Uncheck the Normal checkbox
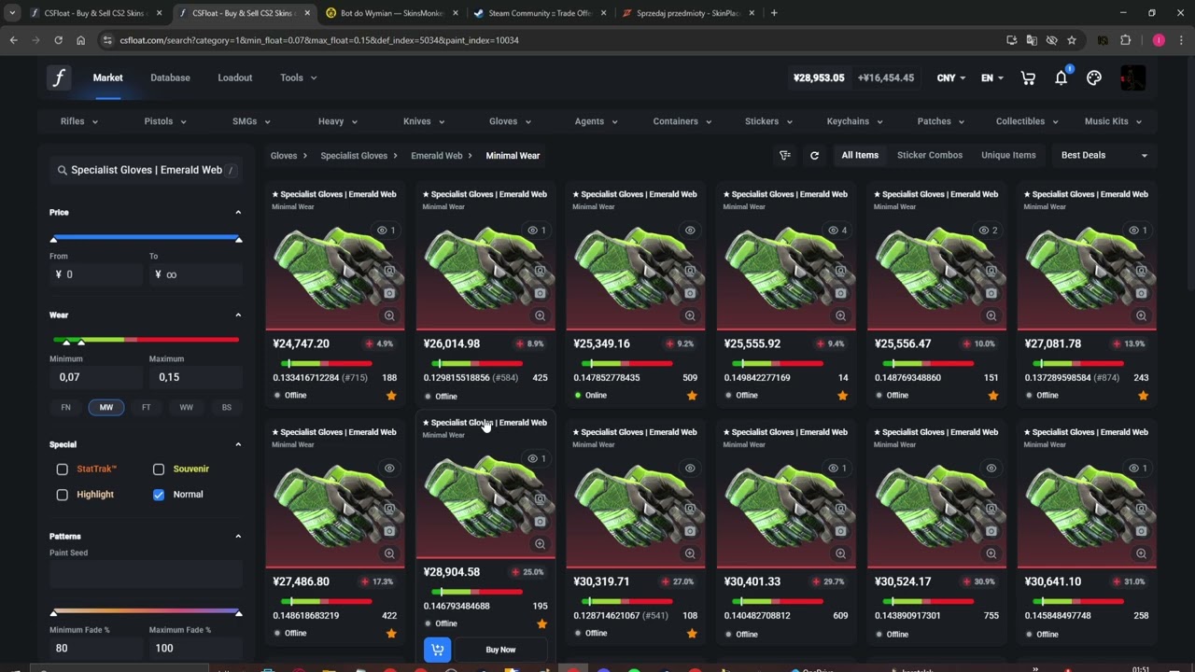Image resolution: width=1195 pixels, height=672 pixels. click(x=159, y=495)
